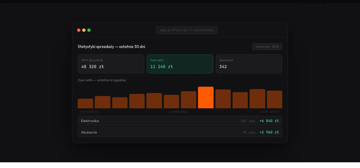
Task: Select the GMV (przychód) card
Action: pyautogui.click(x=111, y=64)
